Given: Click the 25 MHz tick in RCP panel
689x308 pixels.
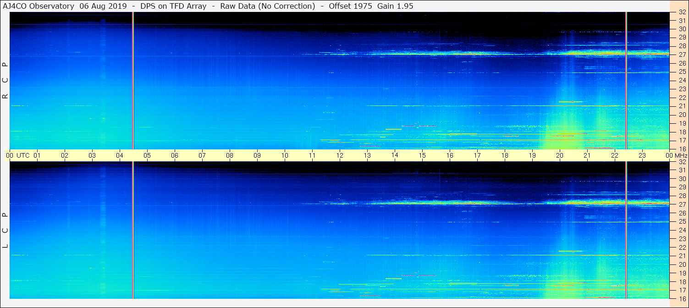Looking at the screenshot, I should pos(682,71).
